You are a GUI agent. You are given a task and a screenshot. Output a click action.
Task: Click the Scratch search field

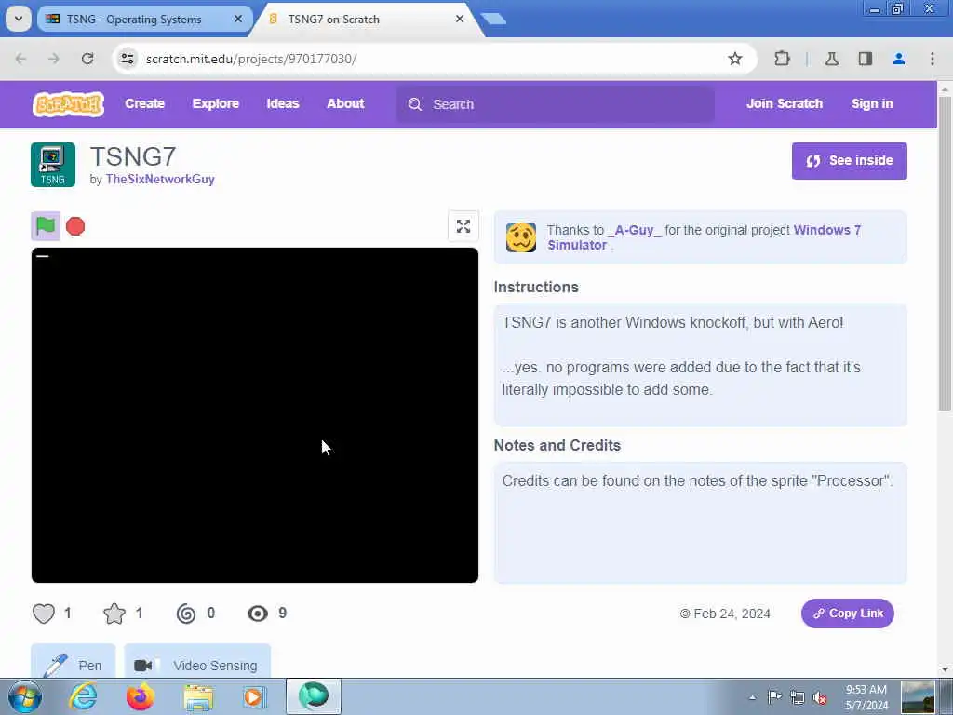point(556,104)
